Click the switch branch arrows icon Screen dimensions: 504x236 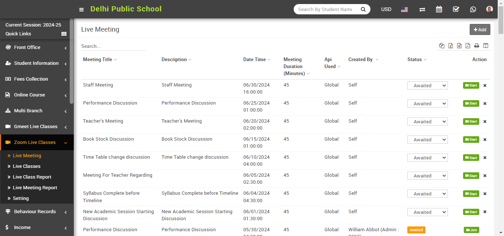(x=422, y=10)
